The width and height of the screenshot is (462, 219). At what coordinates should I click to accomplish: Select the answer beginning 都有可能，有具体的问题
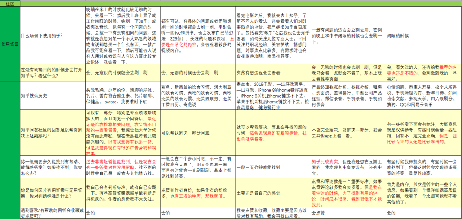click(198, 35)
